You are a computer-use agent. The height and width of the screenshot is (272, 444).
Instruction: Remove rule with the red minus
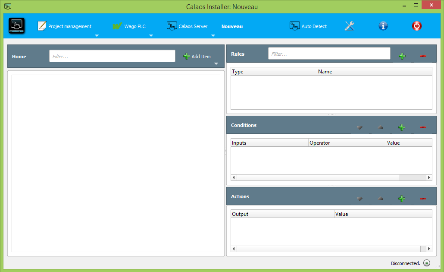tap(423, 56)
